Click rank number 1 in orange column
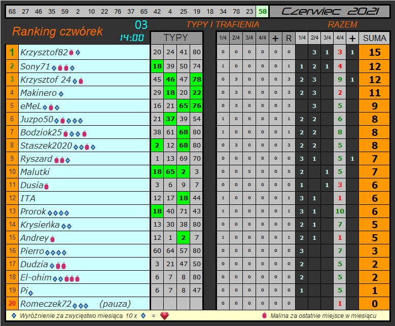395x326 pixels. point(12,52)
